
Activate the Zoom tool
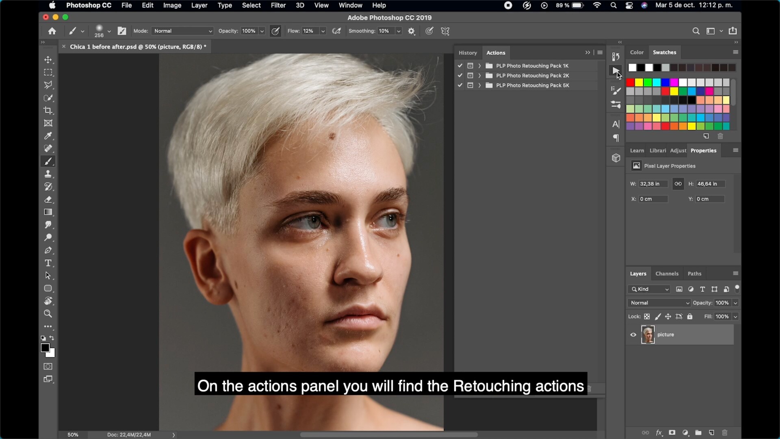(48, 313)
